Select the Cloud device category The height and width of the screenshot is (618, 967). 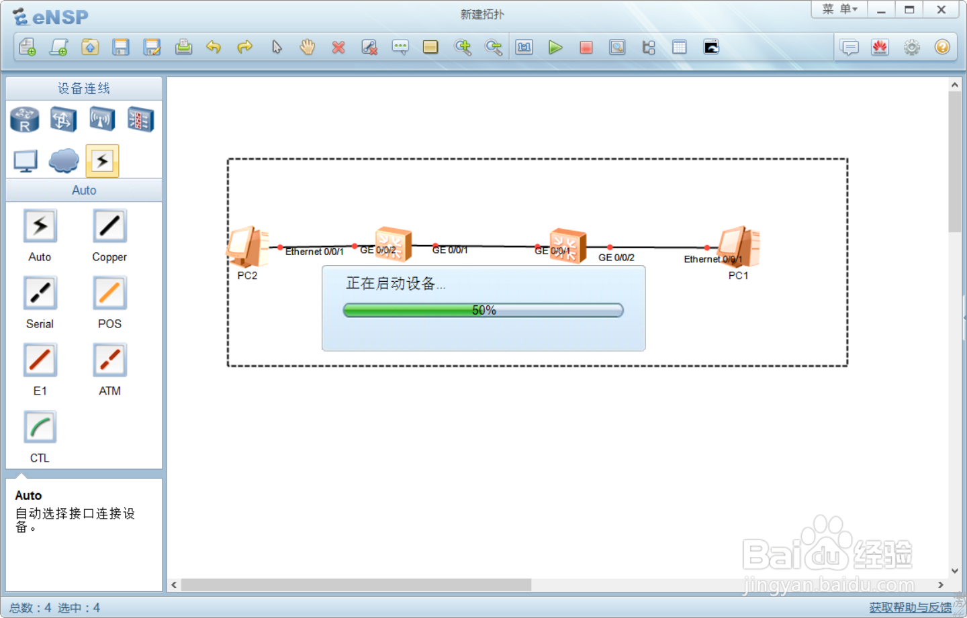[x=64, y=161]
